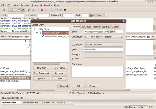Click OK in Site Manager
This screenshot has height=109, width=156.
click(x=78, y=86)
